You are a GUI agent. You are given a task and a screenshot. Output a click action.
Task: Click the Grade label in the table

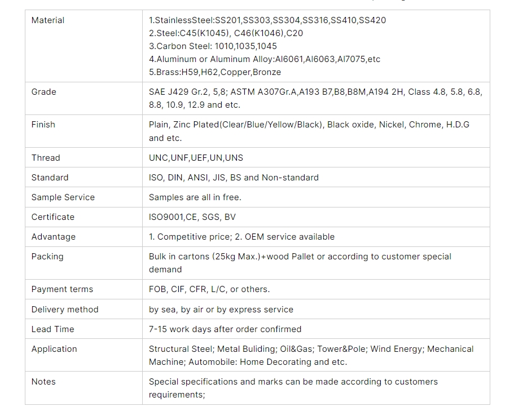44,92
